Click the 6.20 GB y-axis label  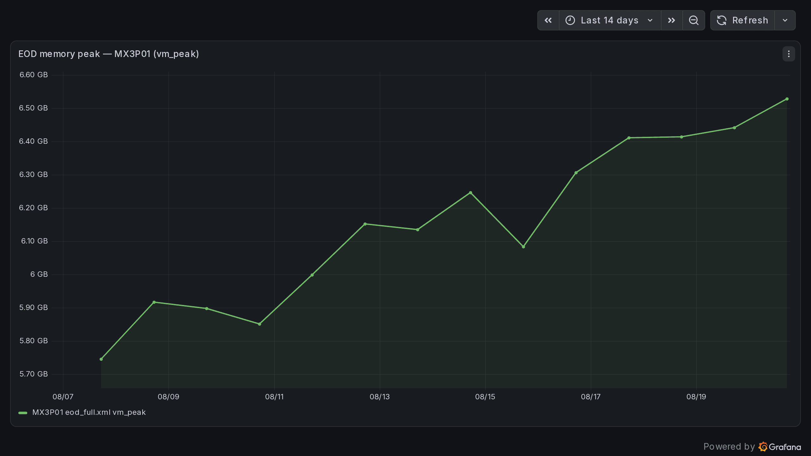33,208
